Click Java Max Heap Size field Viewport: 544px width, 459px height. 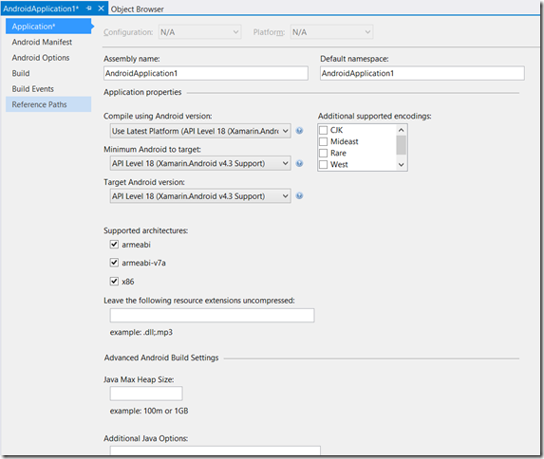point(146,394)
